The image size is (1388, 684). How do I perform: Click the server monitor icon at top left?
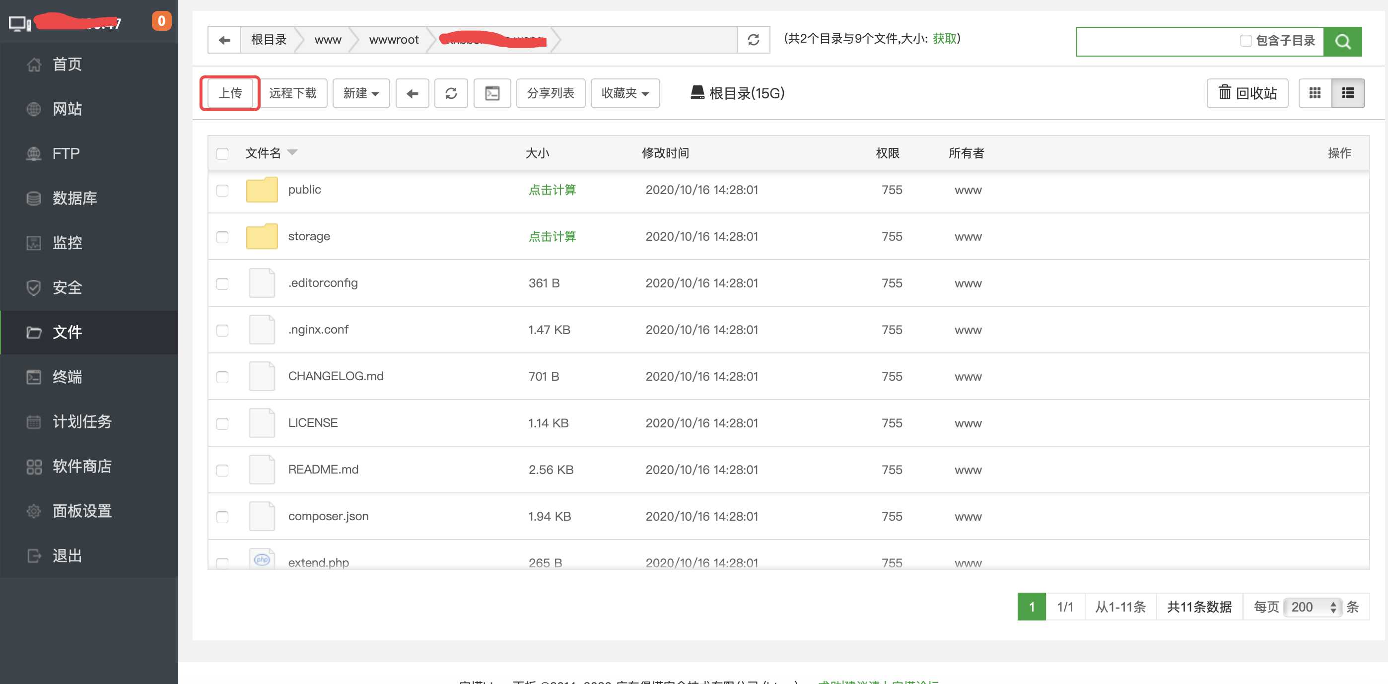[19, 24]
